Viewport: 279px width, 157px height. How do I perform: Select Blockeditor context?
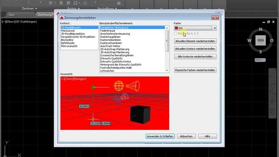click(67, 40)
